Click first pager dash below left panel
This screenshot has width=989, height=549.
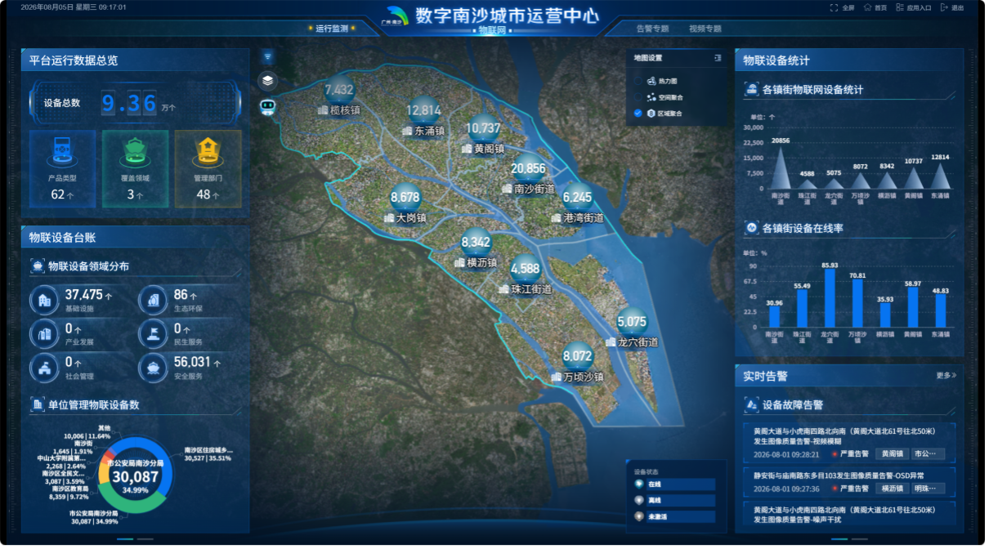tap(125, 539)
